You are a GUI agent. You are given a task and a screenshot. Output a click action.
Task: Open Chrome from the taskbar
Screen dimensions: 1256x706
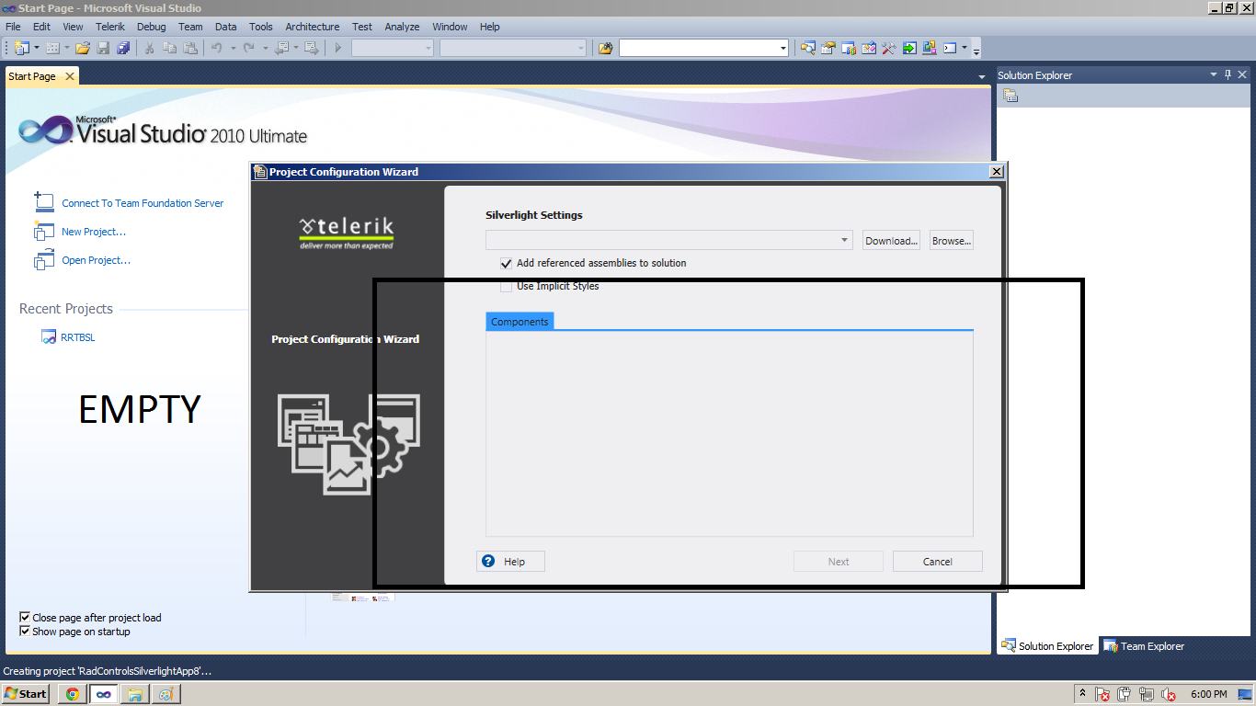pyautogui.click(x=72, y=694)
